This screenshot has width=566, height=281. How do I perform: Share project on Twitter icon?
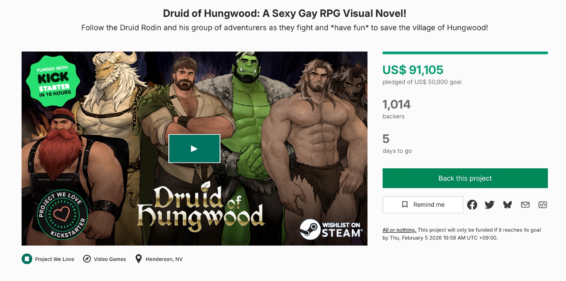click(490, 205)
